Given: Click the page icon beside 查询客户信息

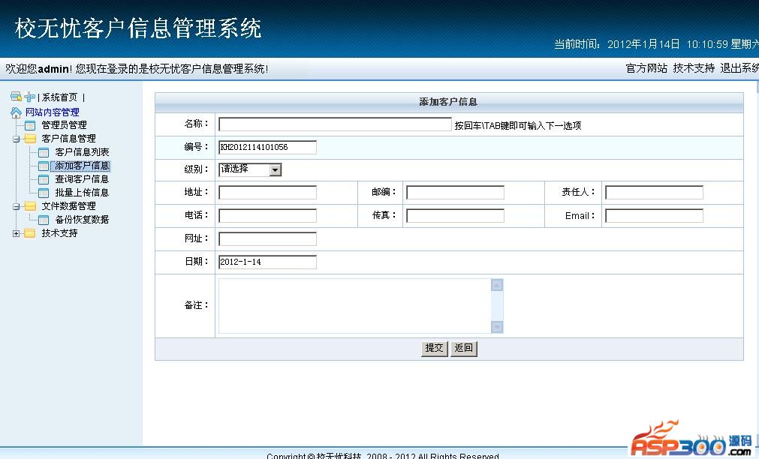Looking at the screenshot, I should pos(44,179).
